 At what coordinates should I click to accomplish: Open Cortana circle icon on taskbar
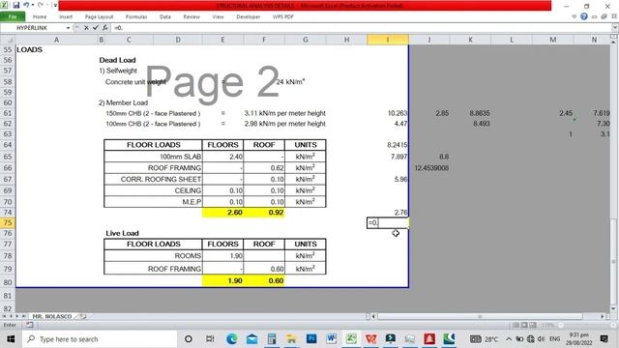[189, 339]
